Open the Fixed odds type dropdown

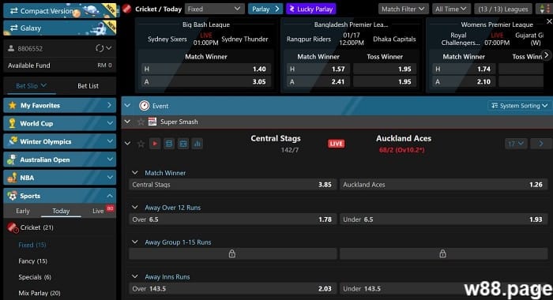214,9
